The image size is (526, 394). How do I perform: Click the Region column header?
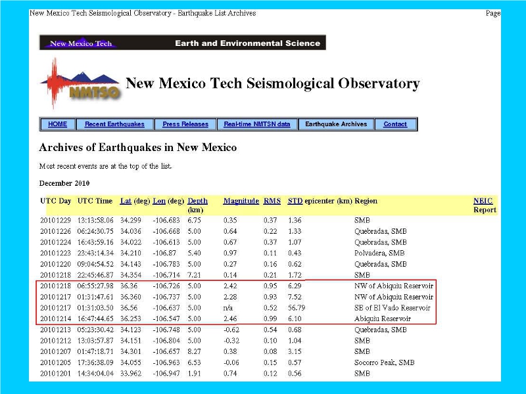pos(366,201)
